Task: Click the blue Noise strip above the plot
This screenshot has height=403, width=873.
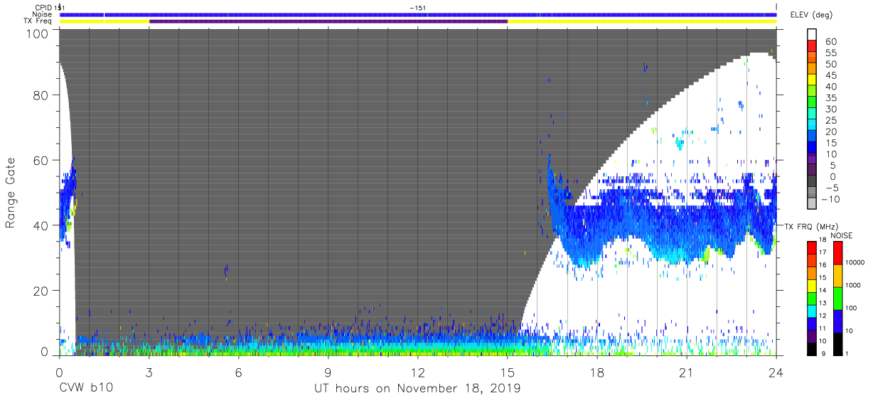Action: [418, 14]
